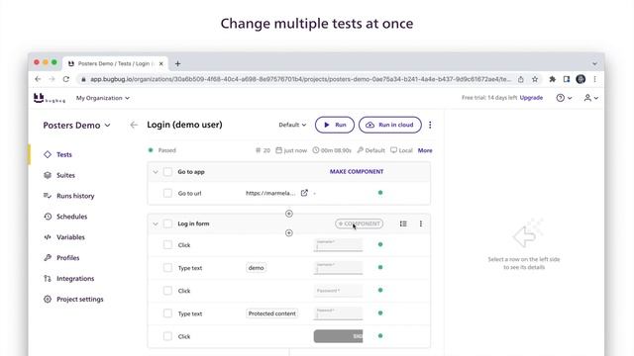
Task: Click the plus circle below Log in form header
Action: tap(288, 233)
